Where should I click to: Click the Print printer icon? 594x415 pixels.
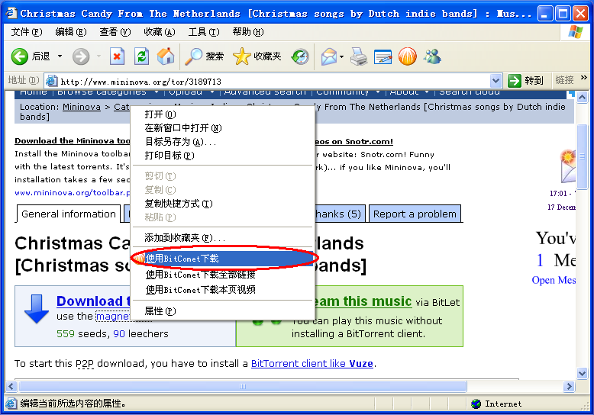click(x=358, y=56)
